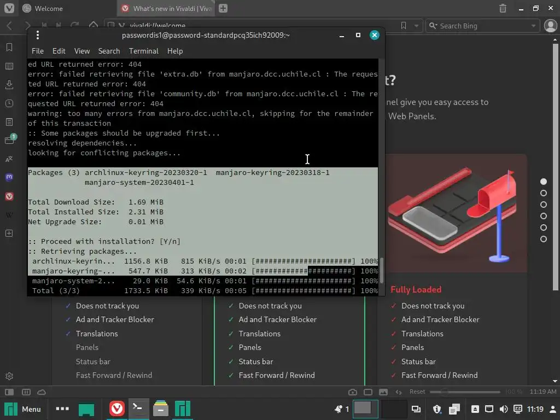560x420 pixels.
Task: Launch Vivaldi from the taskbar
Action: pyautogui.click(x=117, y=409)
